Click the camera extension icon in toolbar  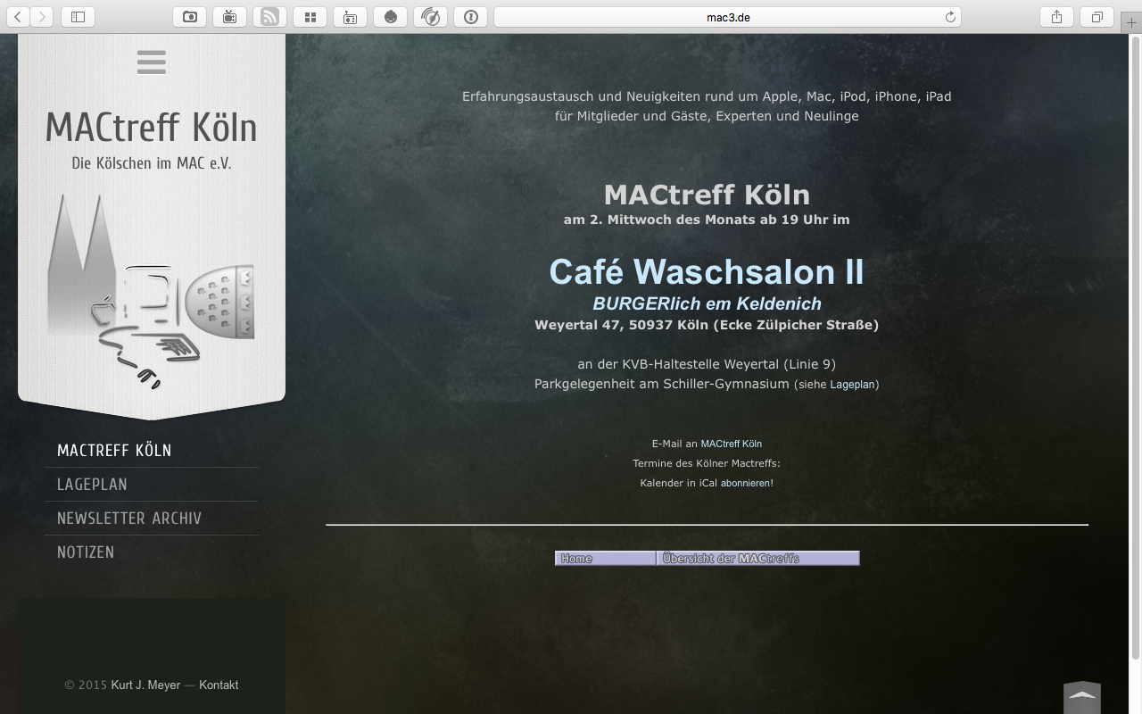189,17
